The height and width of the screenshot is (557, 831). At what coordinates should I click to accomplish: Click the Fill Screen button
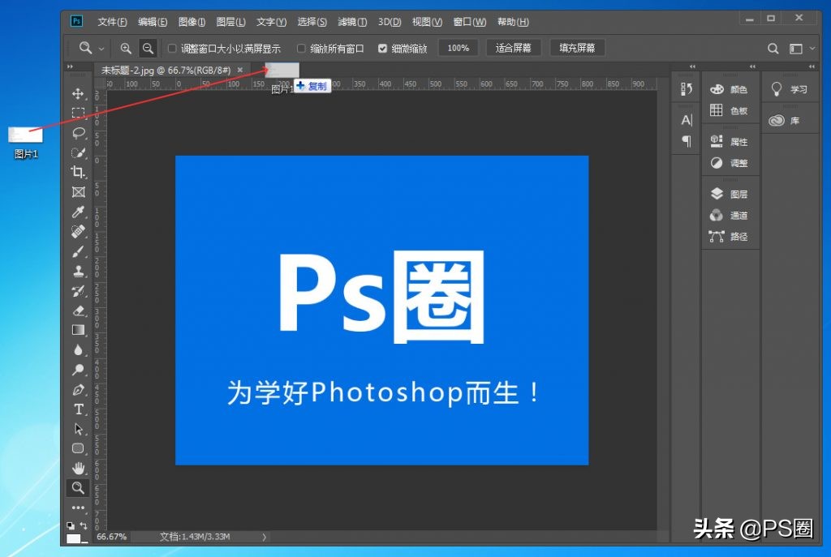click(577, 47)
